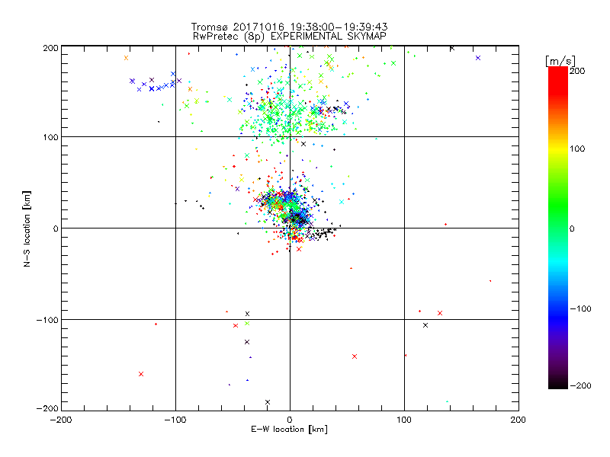This screenshot has width=610, height=457.
Task: Click the x-axis tick label '−200'
Action: tap(61, 420)
